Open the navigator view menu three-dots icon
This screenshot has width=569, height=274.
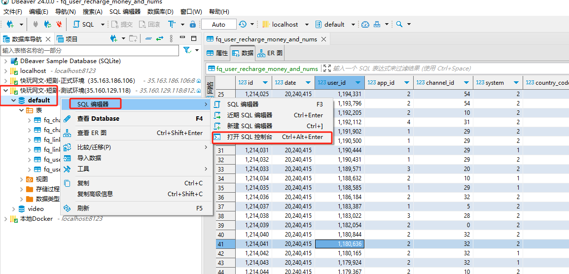(171, 38)
